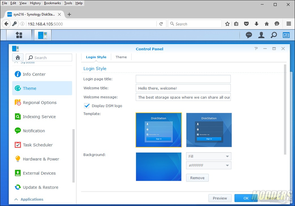
Task: Click the Pocket icon in the toolbar
Action: [246, 24]
